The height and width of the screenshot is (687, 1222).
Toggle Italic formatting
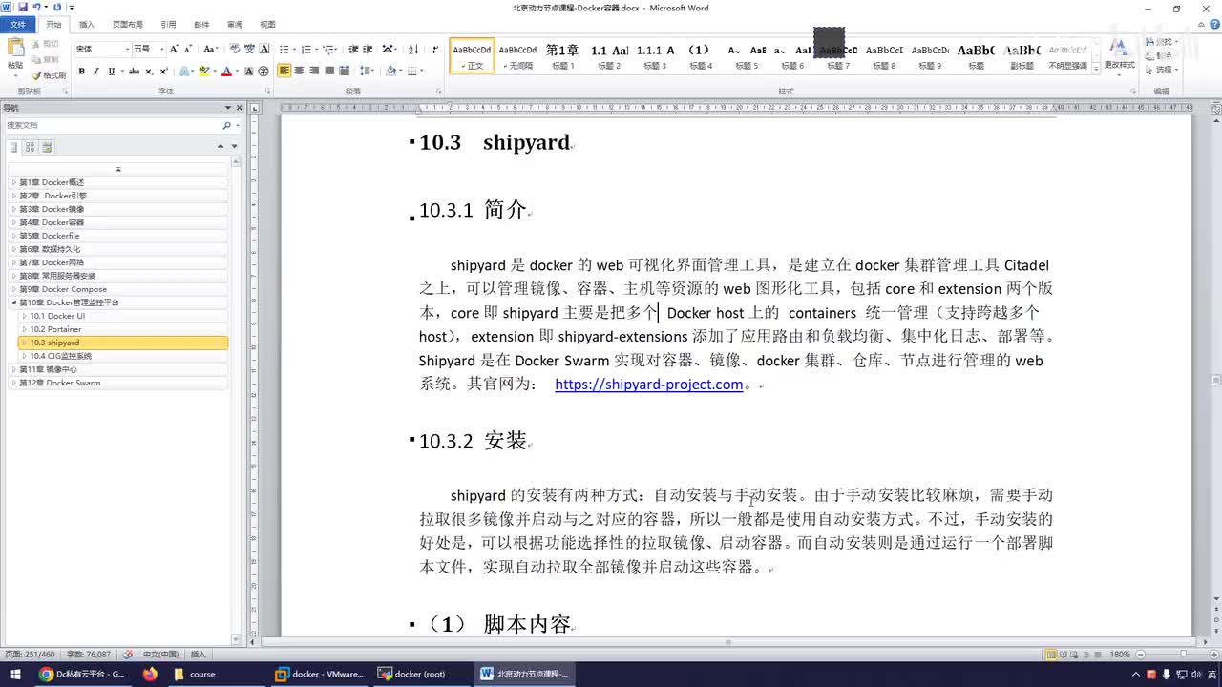tap(95, 71)
